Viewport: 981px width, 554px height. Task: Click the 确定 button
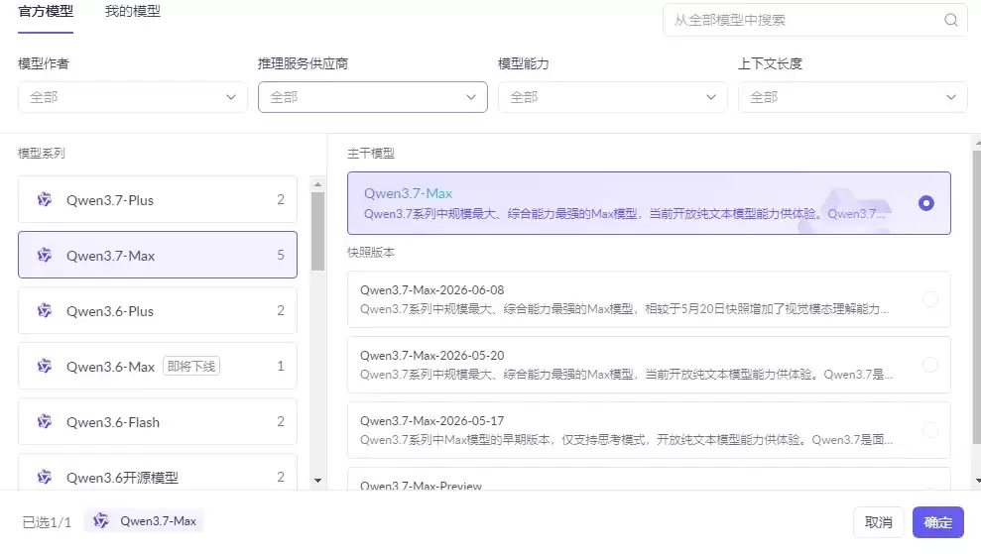tap(937, 522)
